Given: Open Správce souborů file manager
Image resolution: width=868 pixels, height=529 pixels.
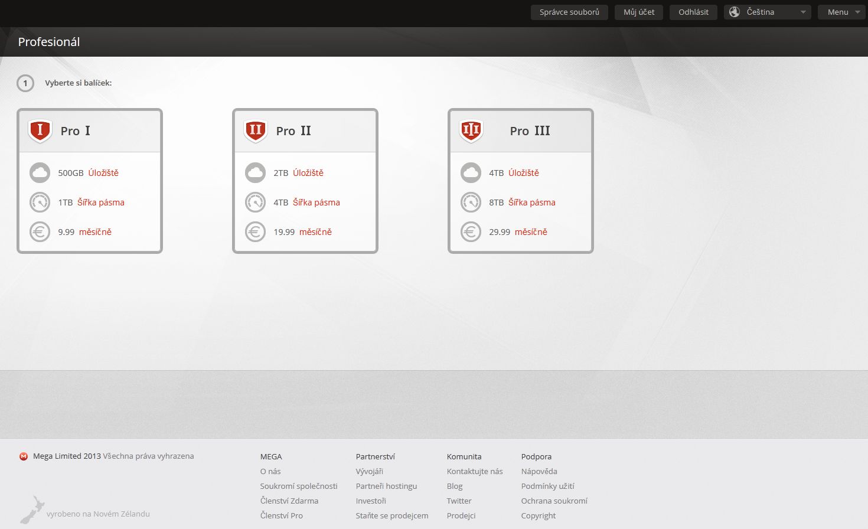Looking at the screenshot, I should (x=569, y=12).
